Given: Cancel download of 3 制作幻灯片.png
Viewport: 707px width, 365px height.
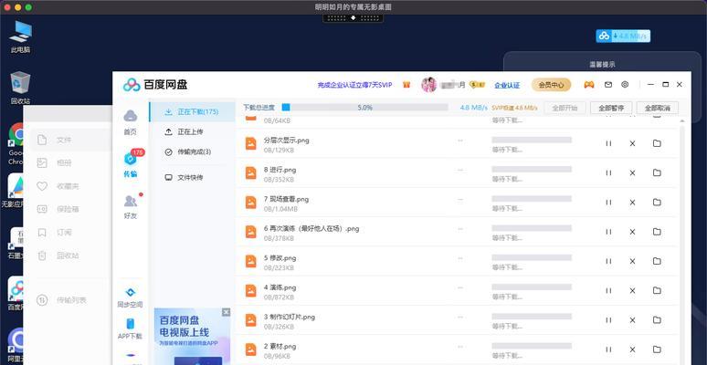Looking at the screenshot, I should 632,320.
